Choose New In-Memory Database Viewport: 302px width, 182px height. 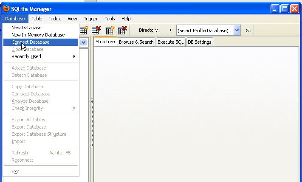tap(41, 35)
